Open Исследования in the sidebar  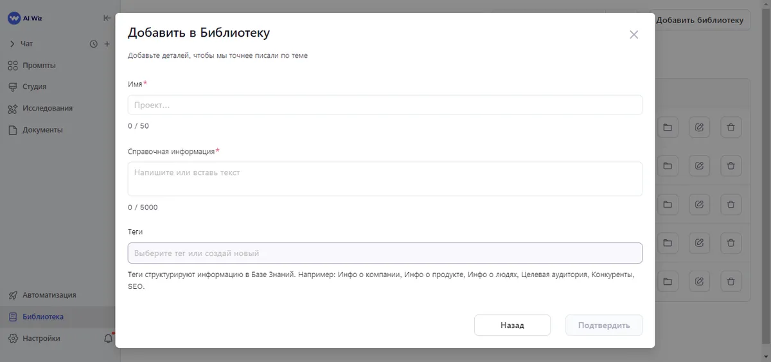click(47, 108)
